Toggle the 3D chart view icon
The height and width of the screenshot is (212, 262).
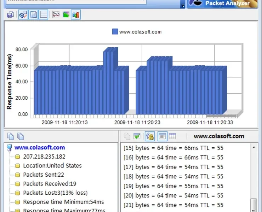point(23,15)
